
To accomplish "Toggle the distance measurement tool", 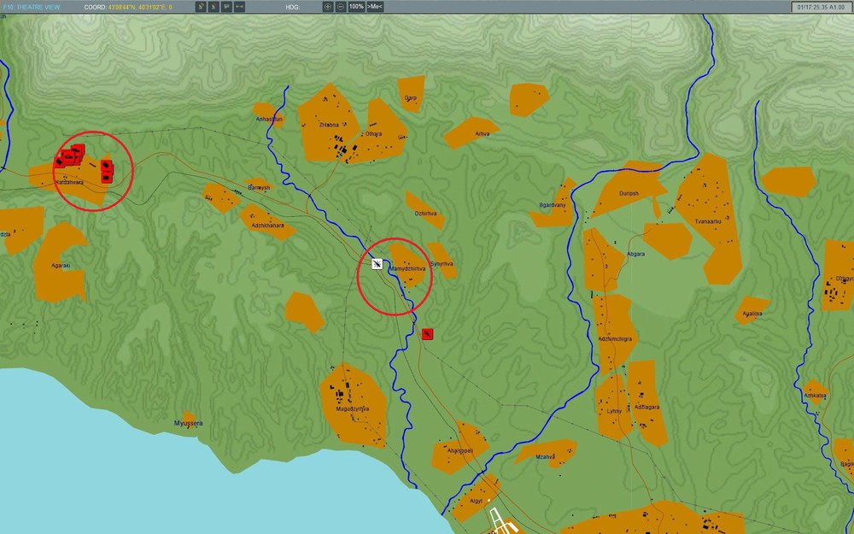I will point(239,7).
